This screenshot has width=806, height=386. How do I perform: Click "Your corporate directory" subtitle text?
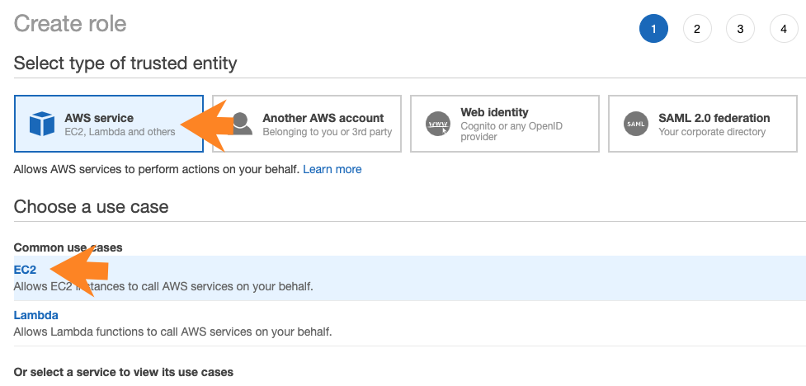712,132
